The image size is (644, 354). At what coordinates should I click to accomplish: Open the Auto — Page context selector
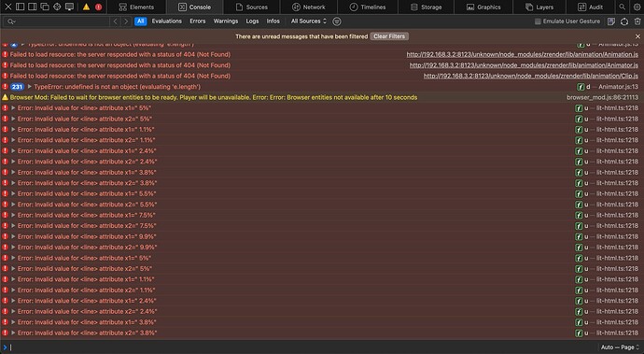(x=620, y=347)
